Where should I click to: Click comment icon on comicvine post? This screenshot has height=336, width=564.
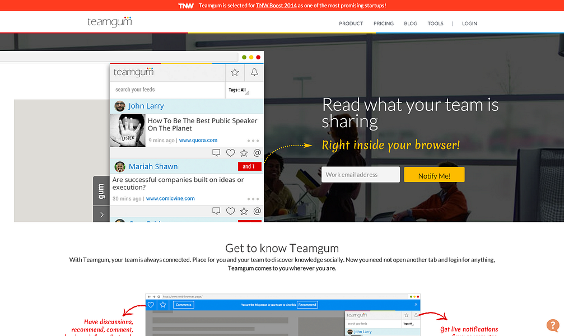point(216,211)
